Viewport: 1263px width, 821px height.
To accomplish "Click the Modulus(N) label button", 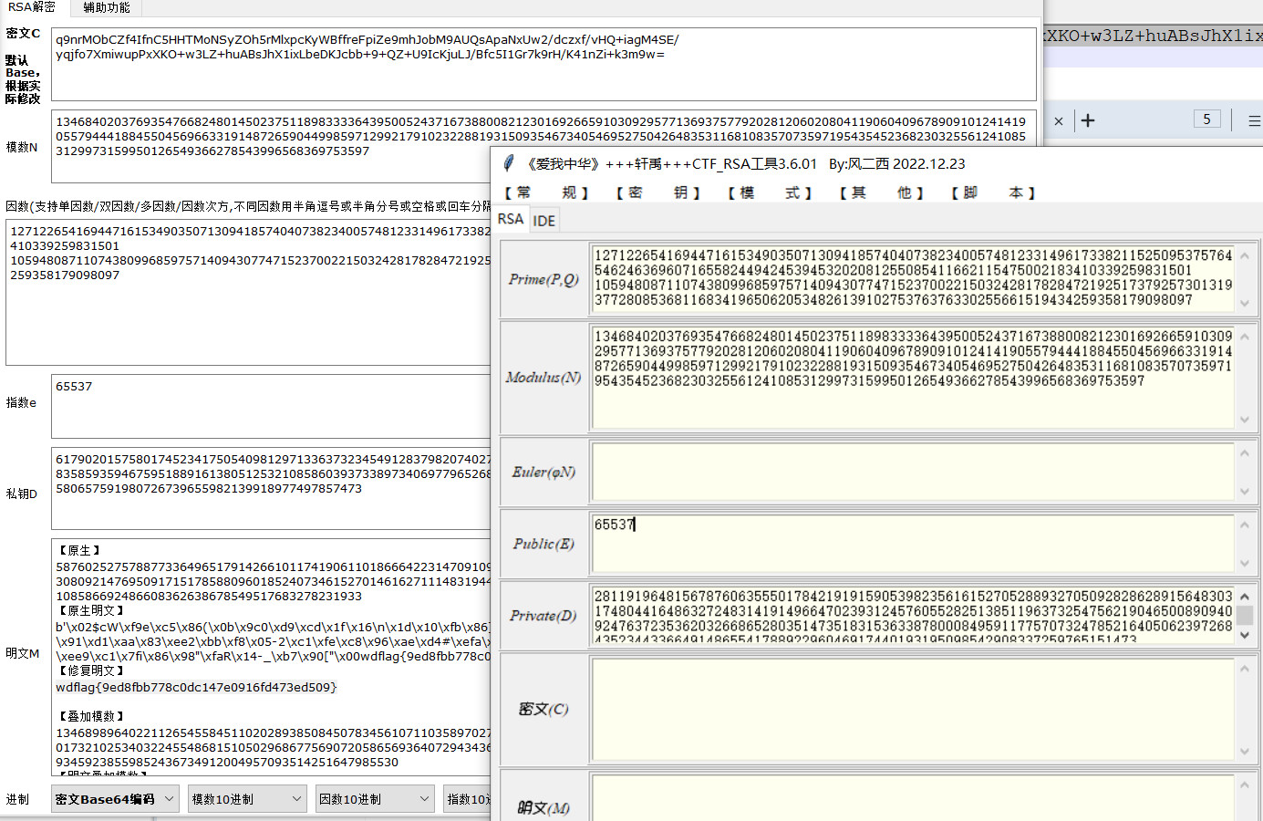I will click(x=544, y=378).
